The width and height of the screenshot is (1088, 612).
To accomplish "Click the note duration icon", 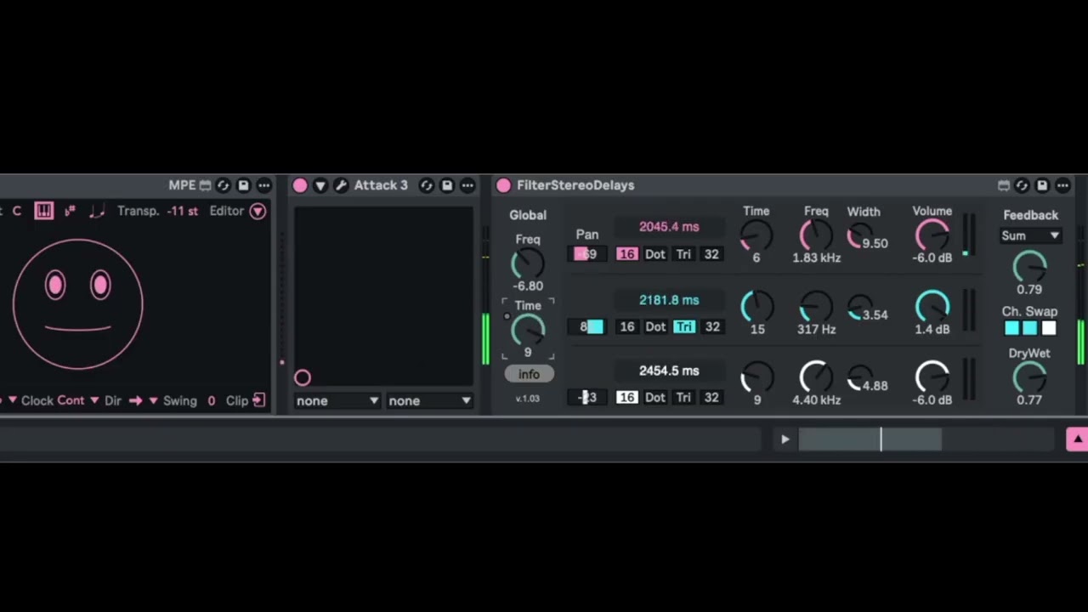I will (x=97, y=211).
